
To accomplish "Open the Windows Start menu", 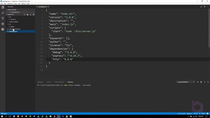I will click(2, 116).
